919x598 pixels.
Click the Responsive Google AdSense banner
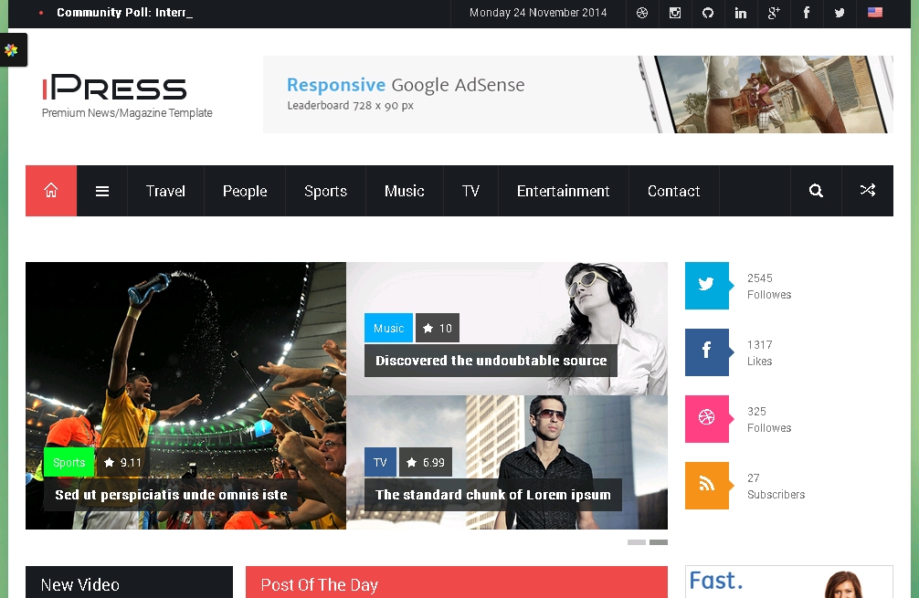coord(577,94)
